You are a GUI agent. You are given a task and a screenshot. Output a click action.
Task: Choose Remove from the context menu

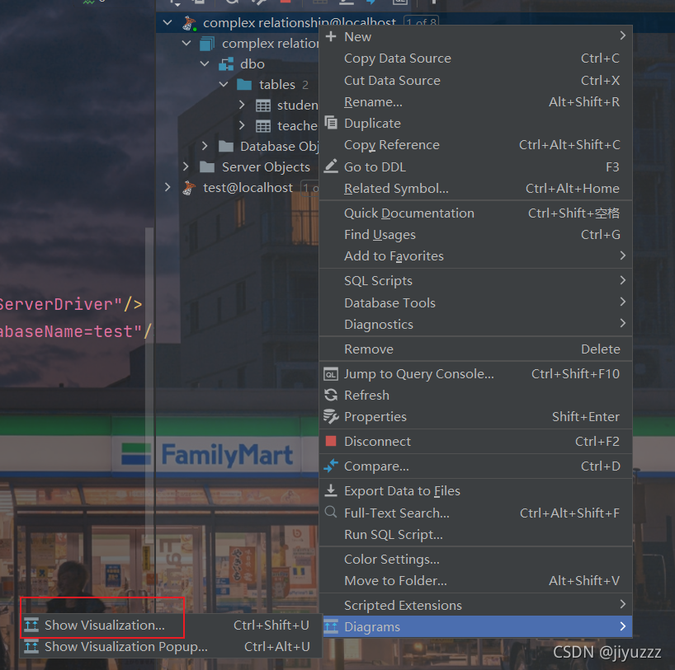point(475,349)
